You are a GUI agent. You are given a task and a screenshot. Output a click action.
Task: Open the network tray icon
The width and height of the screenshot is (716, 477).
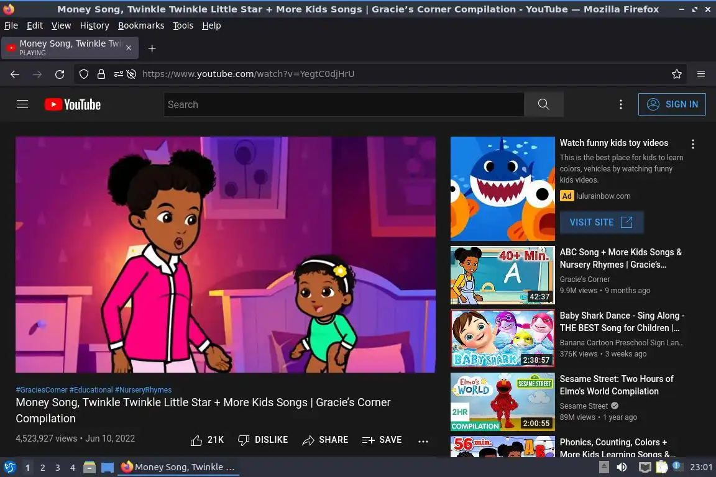point(645,468)
